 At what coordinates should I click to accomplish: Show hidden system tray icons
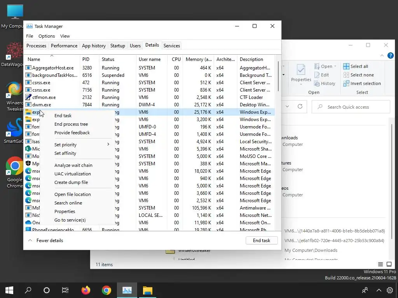(379, 290)
